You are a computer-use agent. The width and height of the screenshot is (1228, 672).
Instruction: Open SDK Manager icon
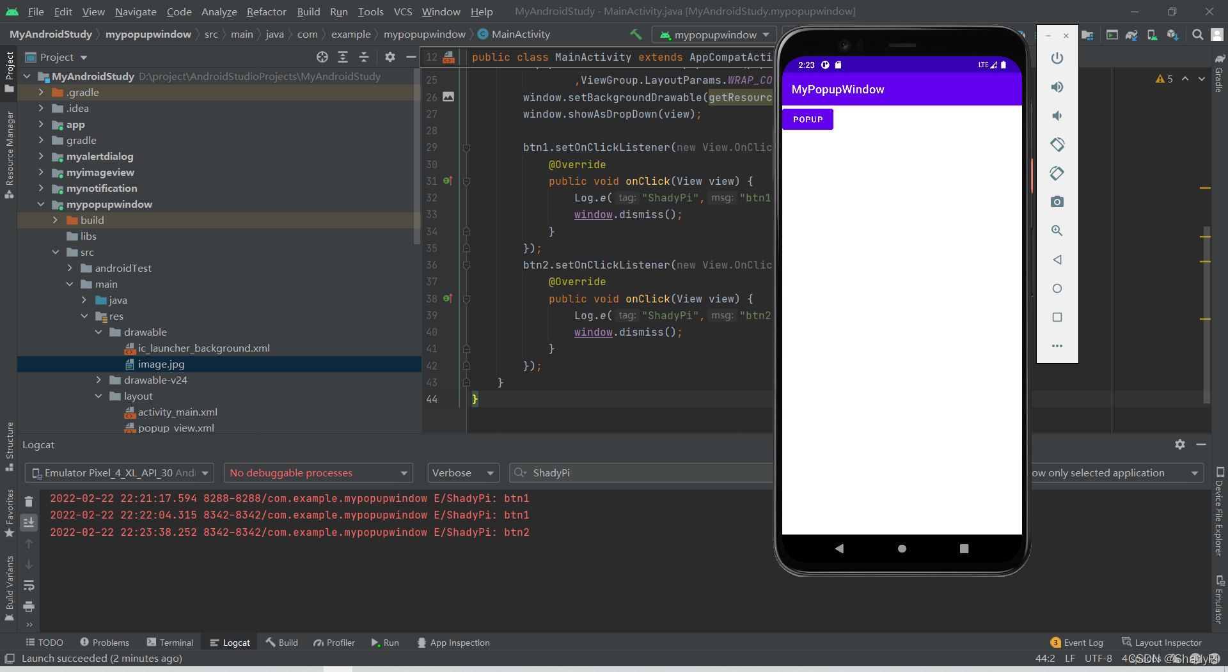tap(1172, 35)
